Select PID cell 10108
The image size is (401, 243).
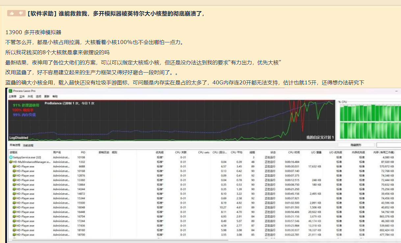point(81,157)
